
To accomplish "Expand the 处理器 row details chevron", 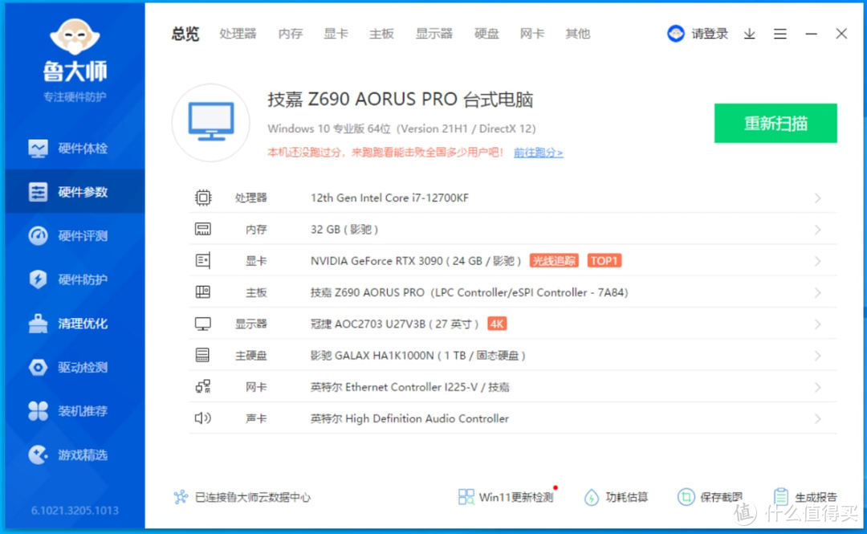I will tap(817, 198).
